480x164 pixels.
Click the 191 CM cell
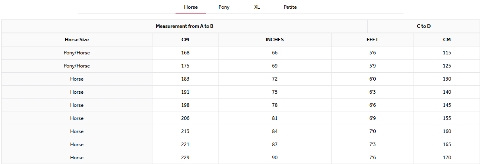point(185,92)
